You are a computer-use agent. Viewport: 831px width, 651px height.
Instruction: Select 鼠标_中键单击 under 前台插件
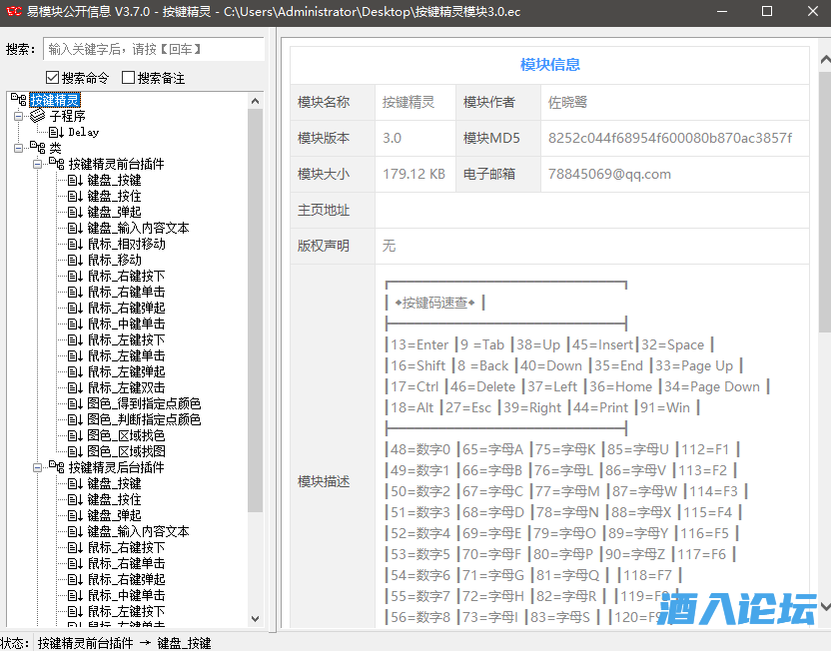pos(126,324)
